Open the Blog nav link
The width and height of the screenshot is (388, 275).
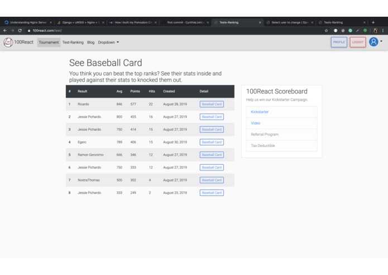[91, 42]
